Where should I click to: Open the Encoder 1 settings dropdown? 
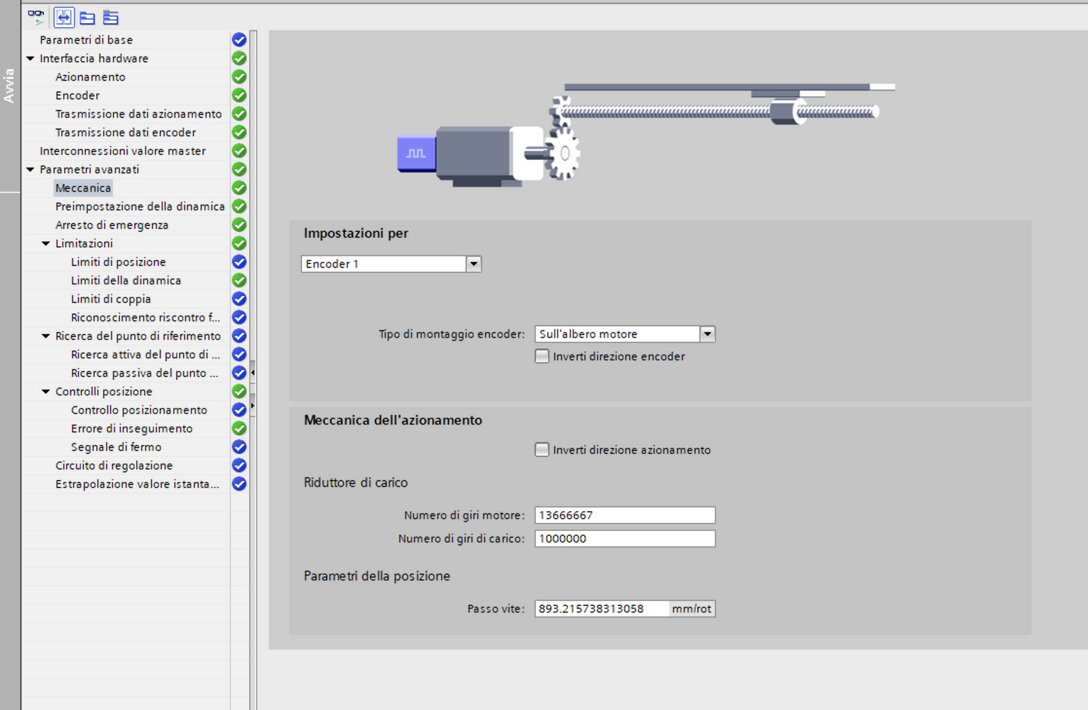coord(473,264)
